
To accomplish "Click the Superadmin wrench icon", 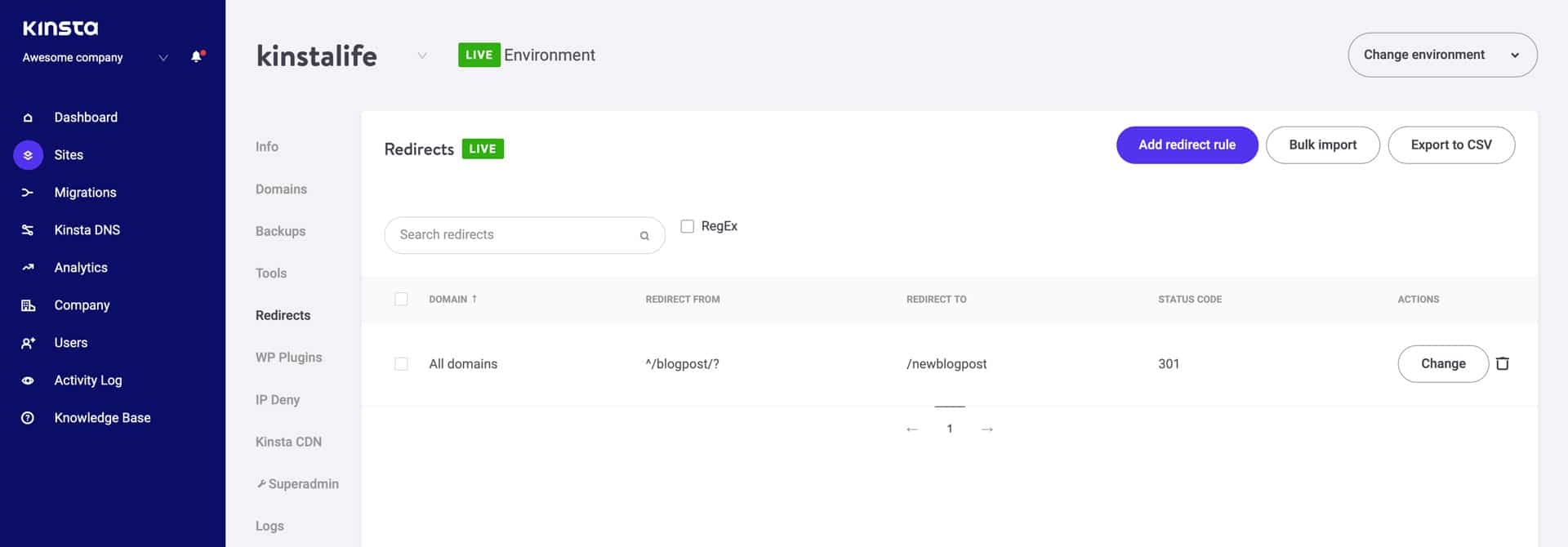I will [x=261, y=484].
